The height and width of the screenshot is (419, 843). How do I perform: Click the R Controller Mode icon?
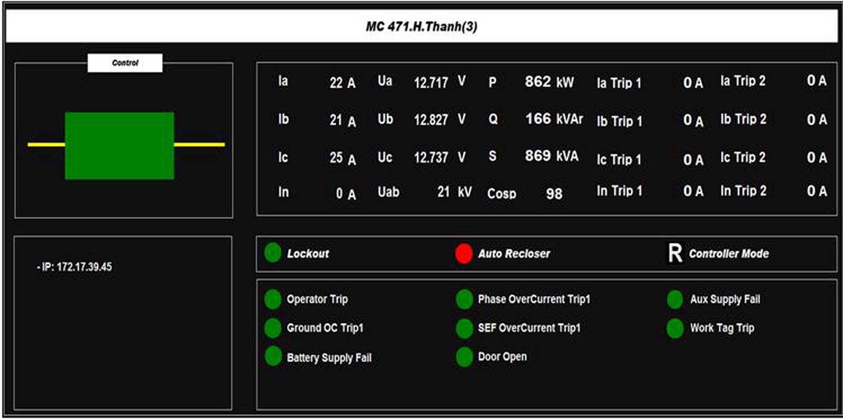pyautogui.click(x=675, y=253)
